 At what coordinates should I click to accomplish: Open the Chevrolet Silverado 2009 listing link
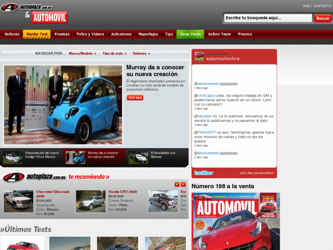(53, 194)
